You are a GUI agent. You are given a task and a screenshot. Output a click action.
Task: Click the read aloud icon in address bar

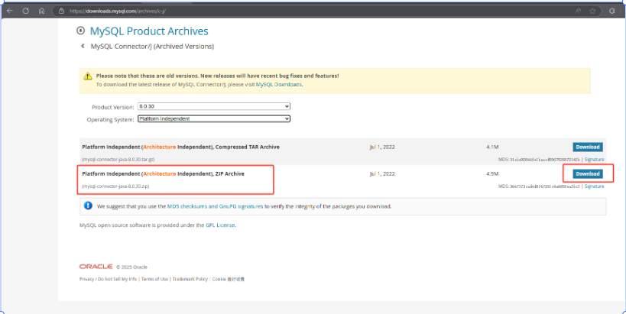tap(578, 11)
